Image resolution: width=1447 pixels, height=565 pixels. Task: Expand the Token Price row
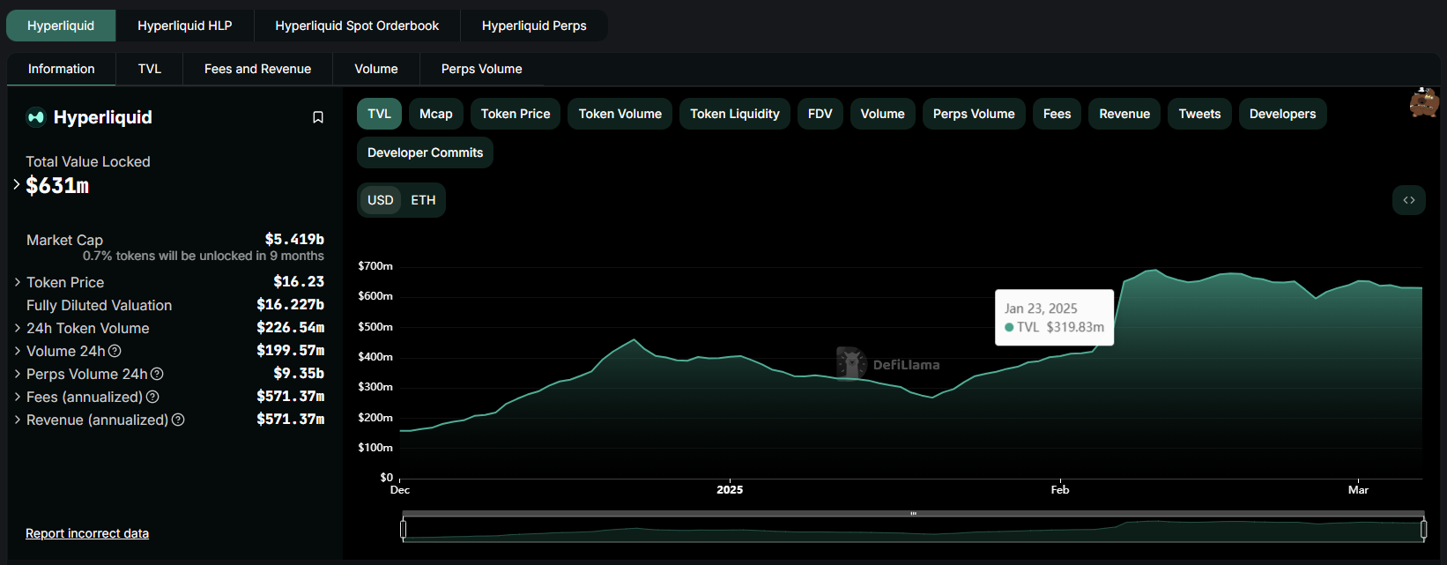[x=18, y=282]
